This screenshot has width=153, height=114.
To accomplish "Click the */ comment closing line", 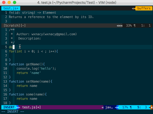I will pos(13,43).
